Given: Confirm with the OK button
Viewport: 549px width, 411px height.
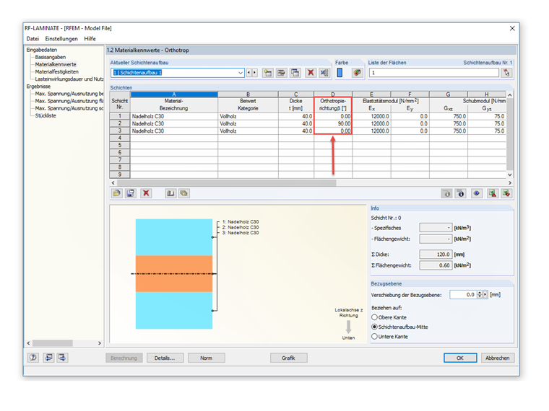Looking at the screenshot, I should click(x=460, y=358).
